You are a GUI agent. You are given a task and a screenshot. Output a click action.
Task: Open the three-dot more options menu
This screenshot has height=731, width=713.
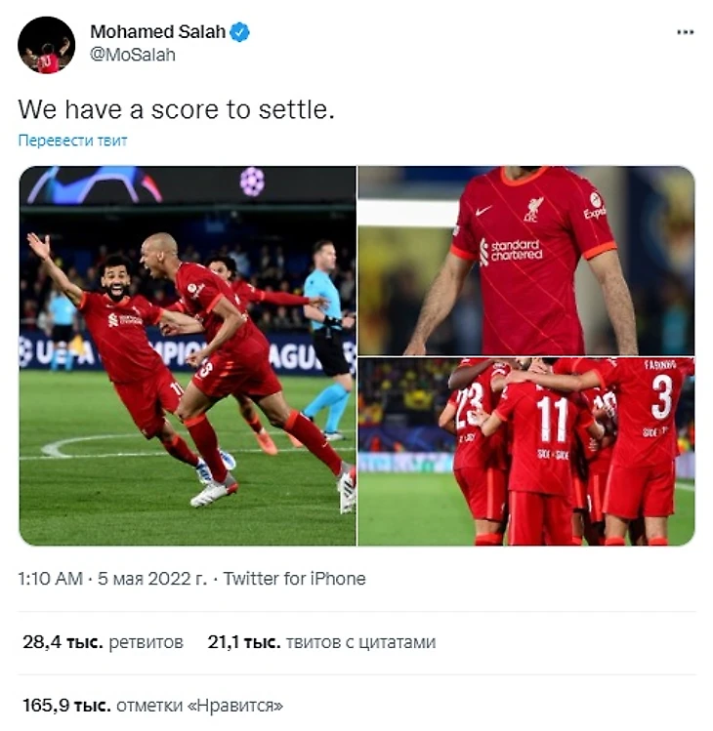coord(685,32)
